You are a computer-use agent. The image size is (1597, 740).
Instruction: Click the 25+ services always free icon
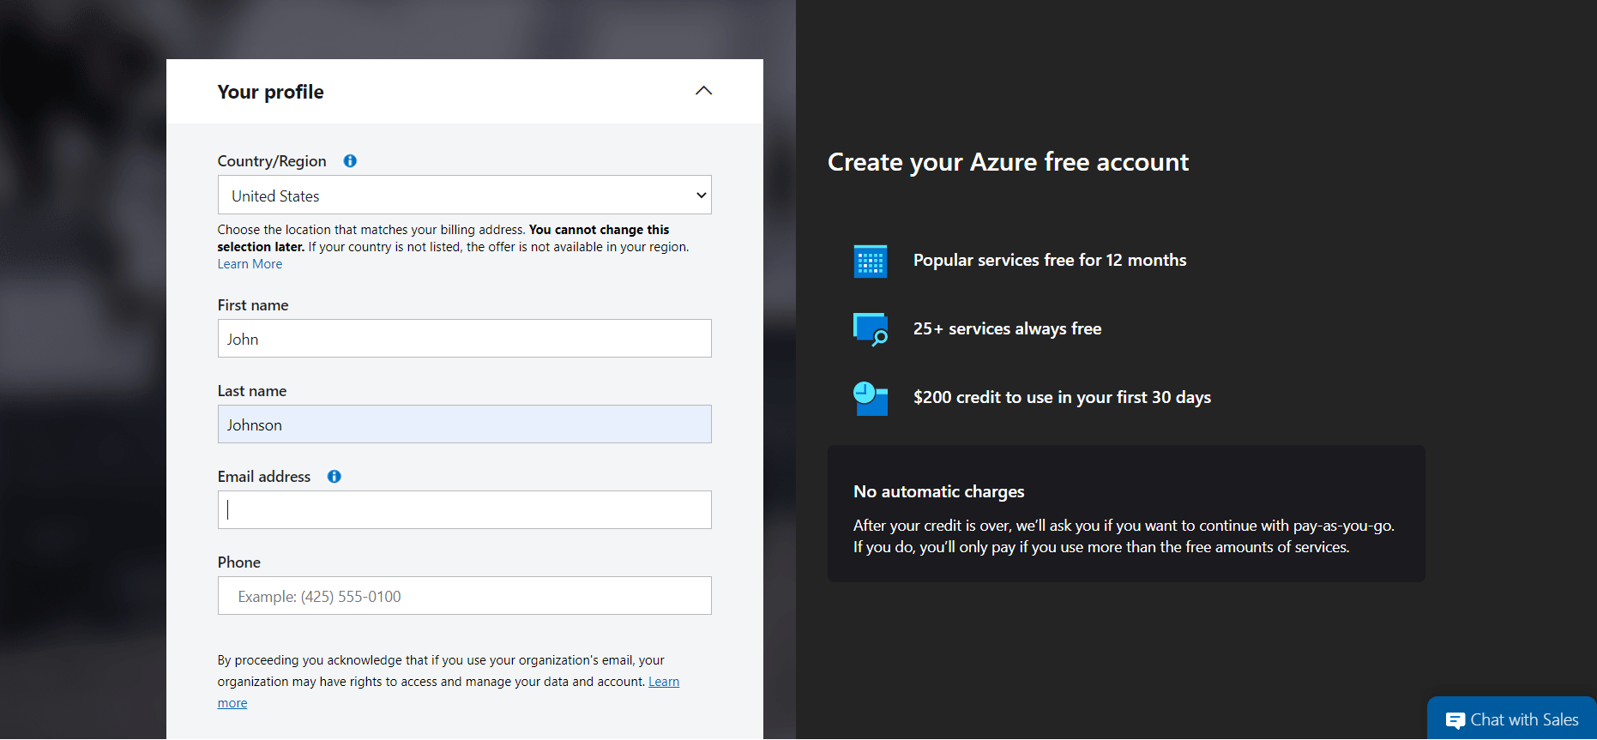(x=871, y=329)
